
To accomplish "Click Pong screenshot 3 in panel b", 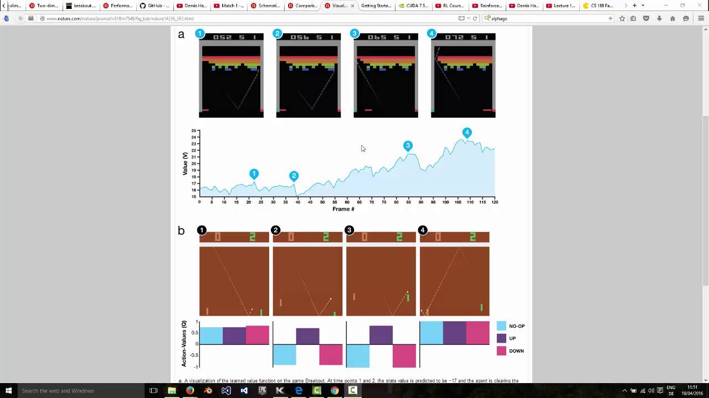I will [381, 274].
